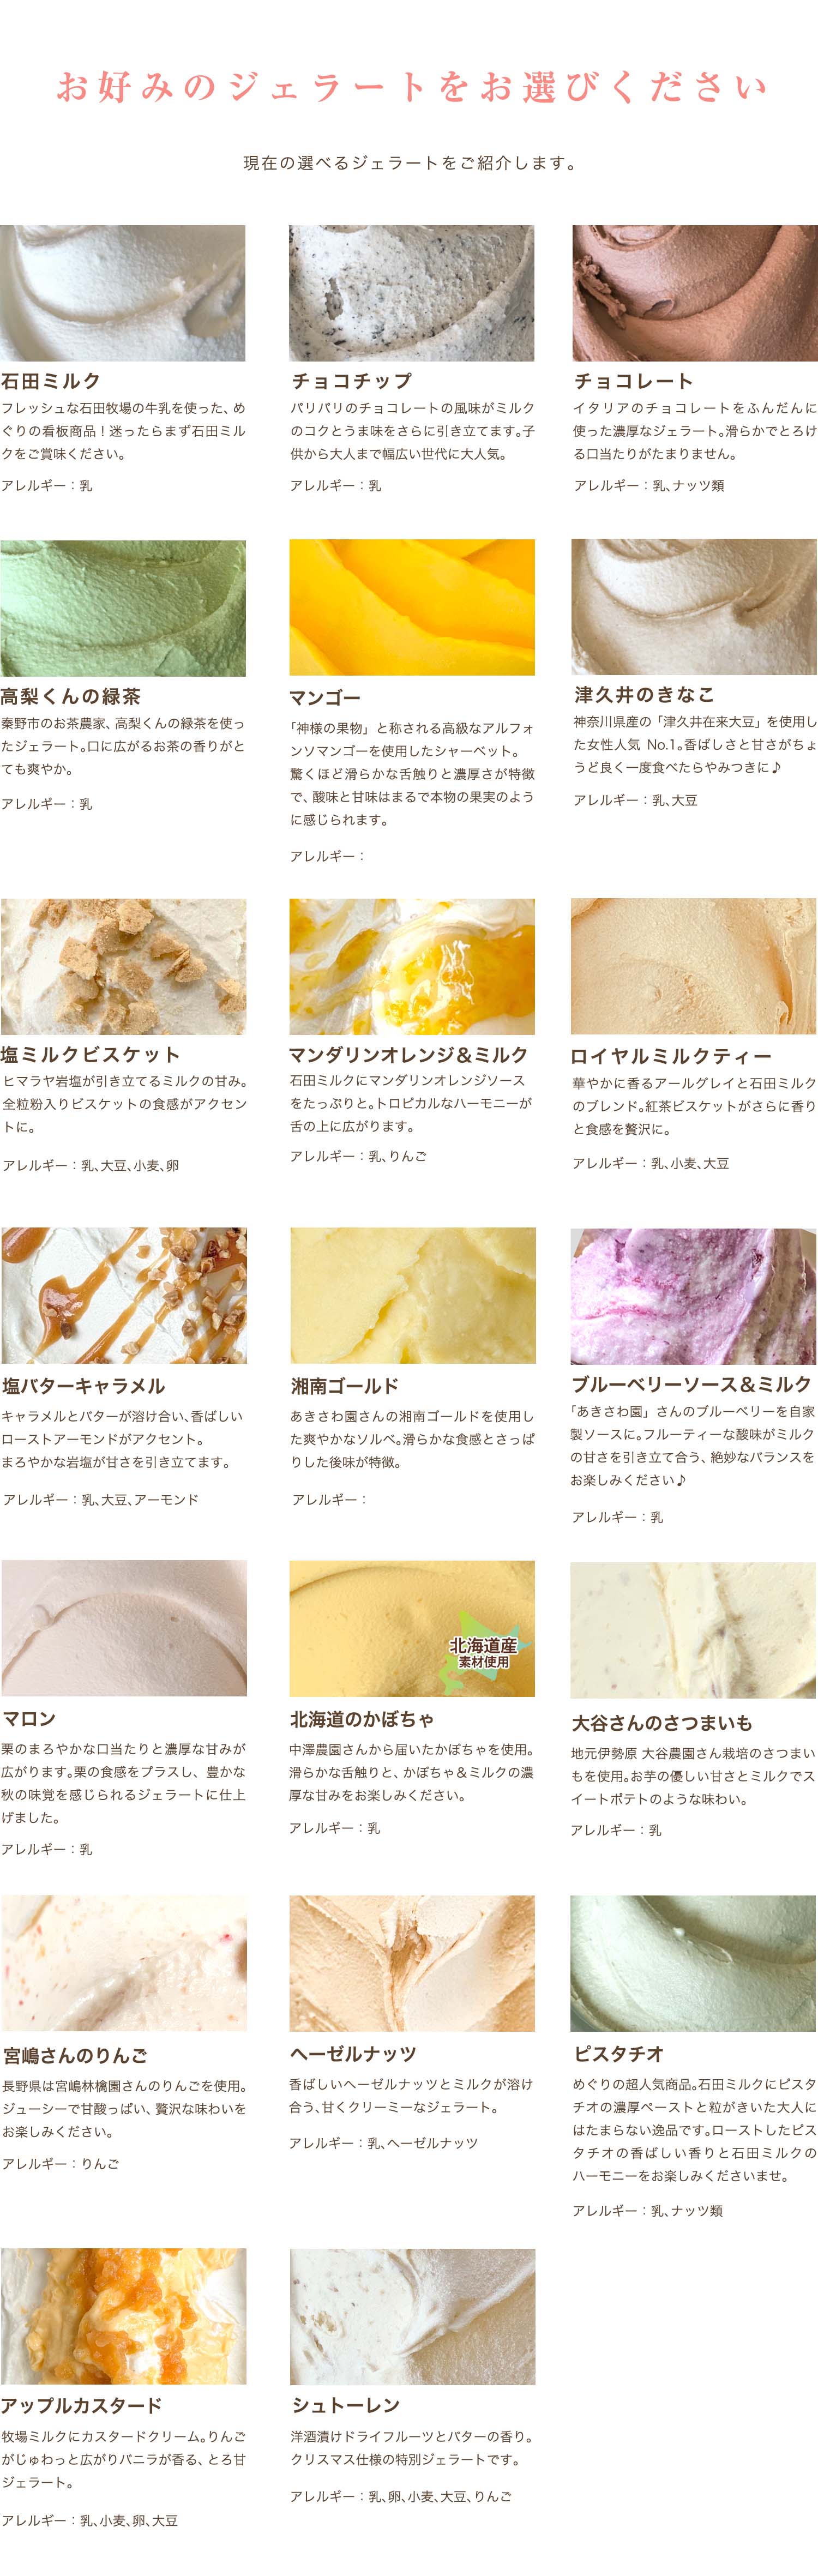Open the 塩ミルクビスケット photo

click(x=123, y=966)
